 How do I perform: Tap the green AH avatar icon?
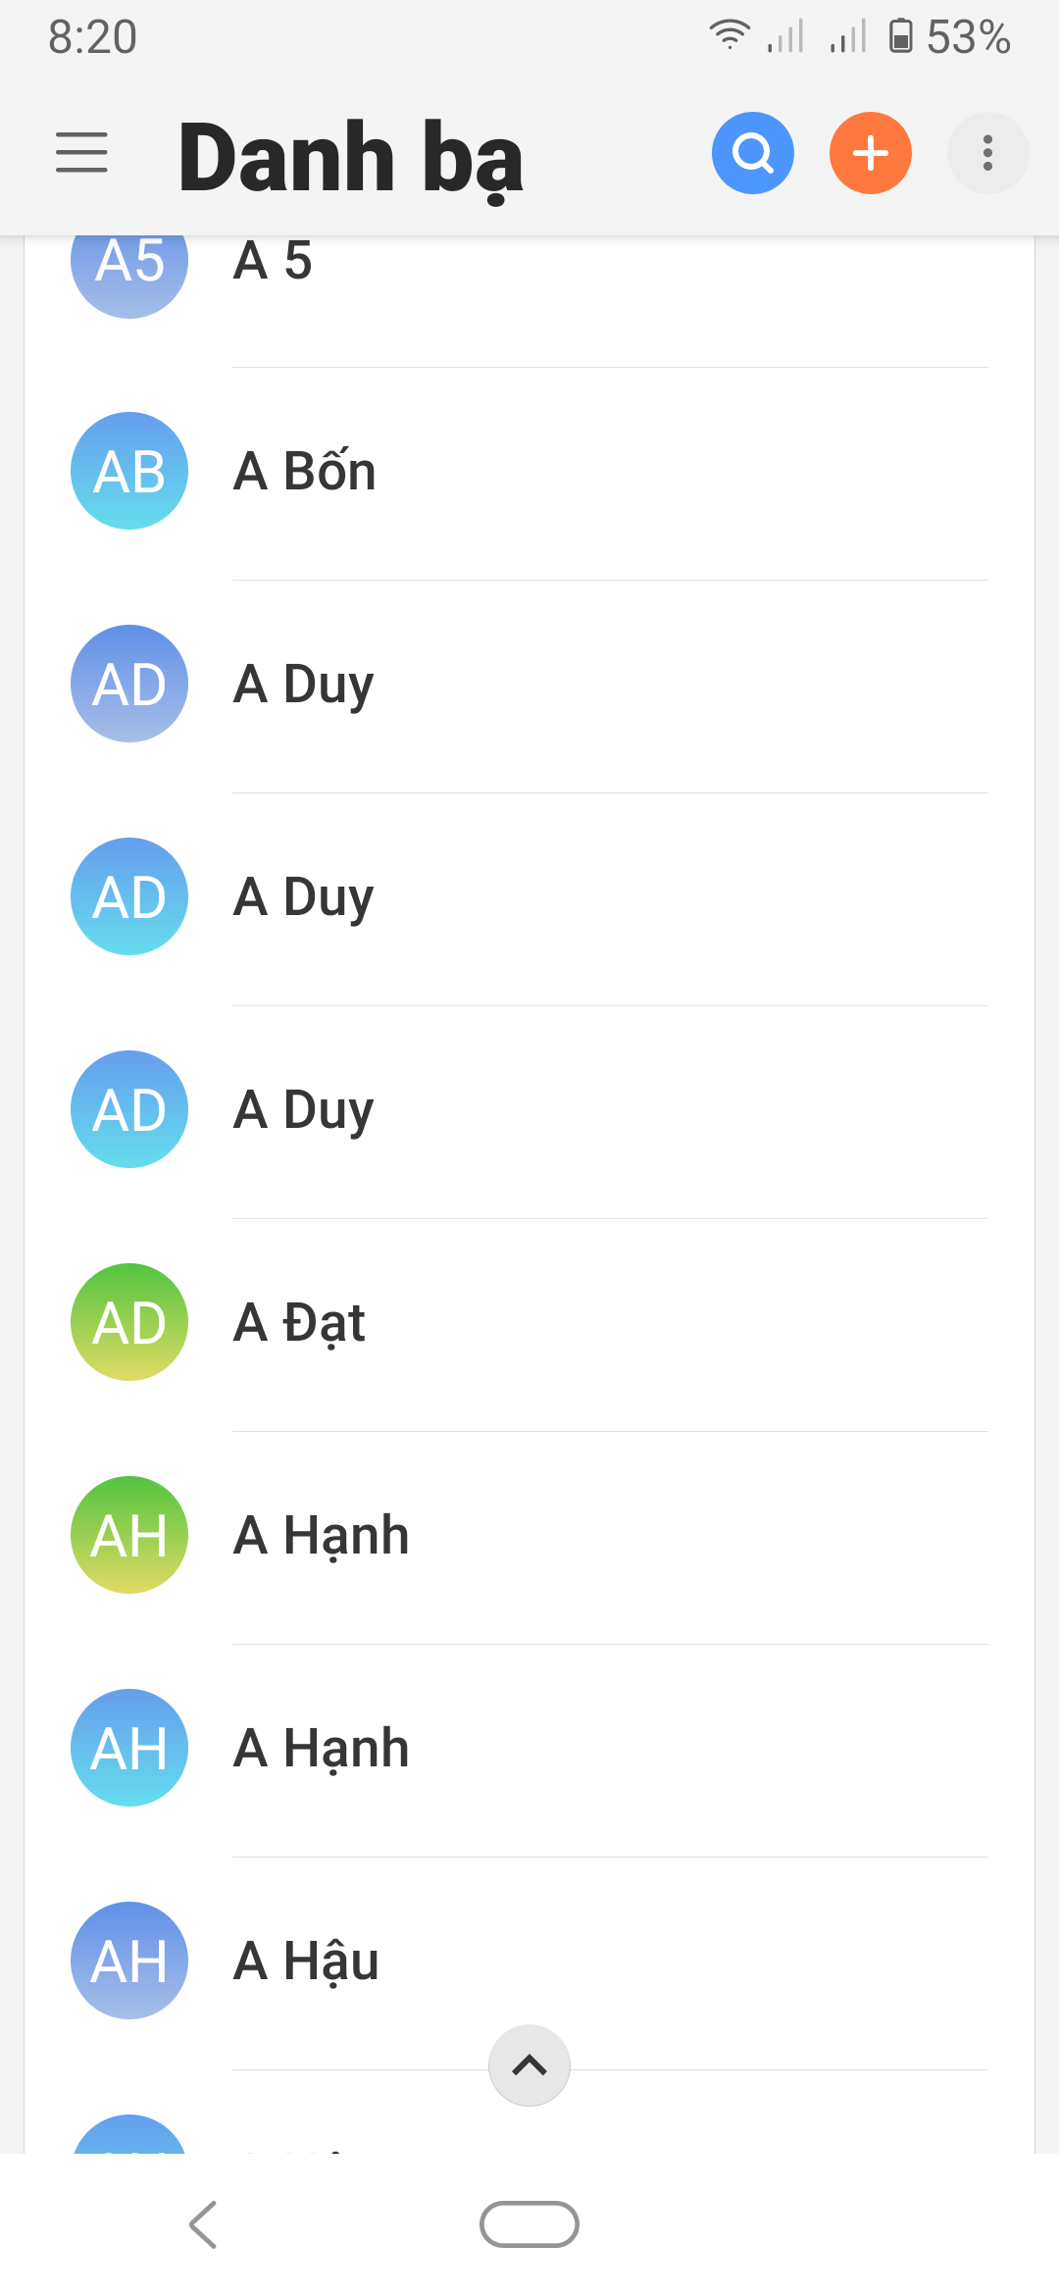pyautogui.click(x=129, y=1535)
